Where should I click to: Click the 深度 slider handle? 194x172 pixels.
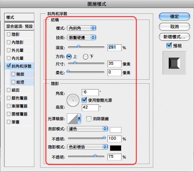[78, 46]
